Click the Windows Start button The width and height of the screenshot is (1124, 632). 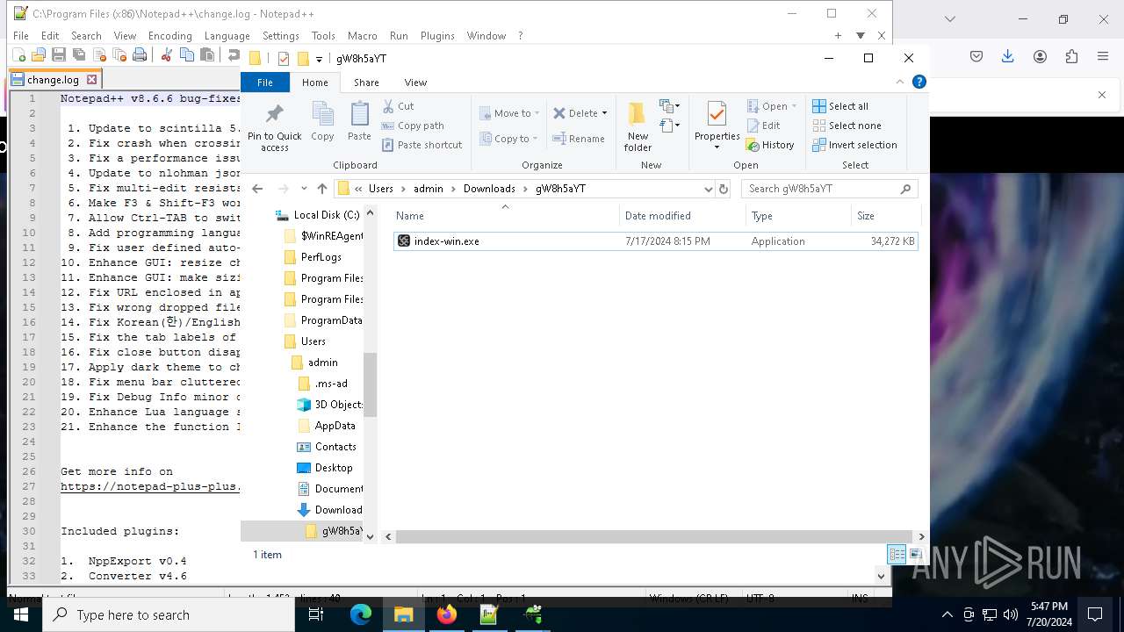point(21,614)
